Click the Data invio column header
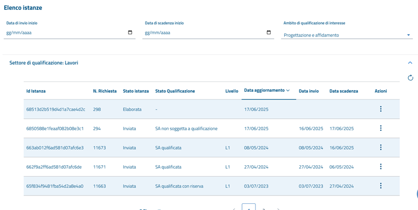Screen dimensions: 418x210 pos(309,91)
